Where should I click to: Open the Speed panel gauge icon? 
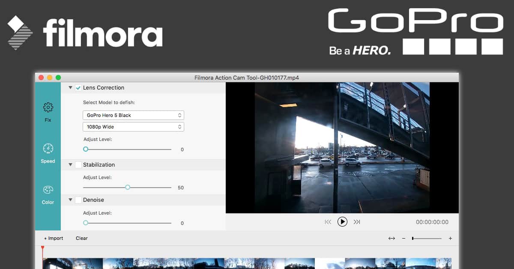click(x=48, y=148)
